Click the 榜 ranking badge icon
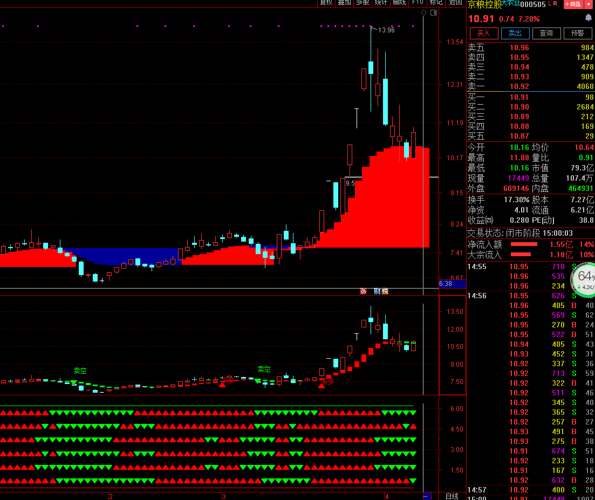 (385, 291)
